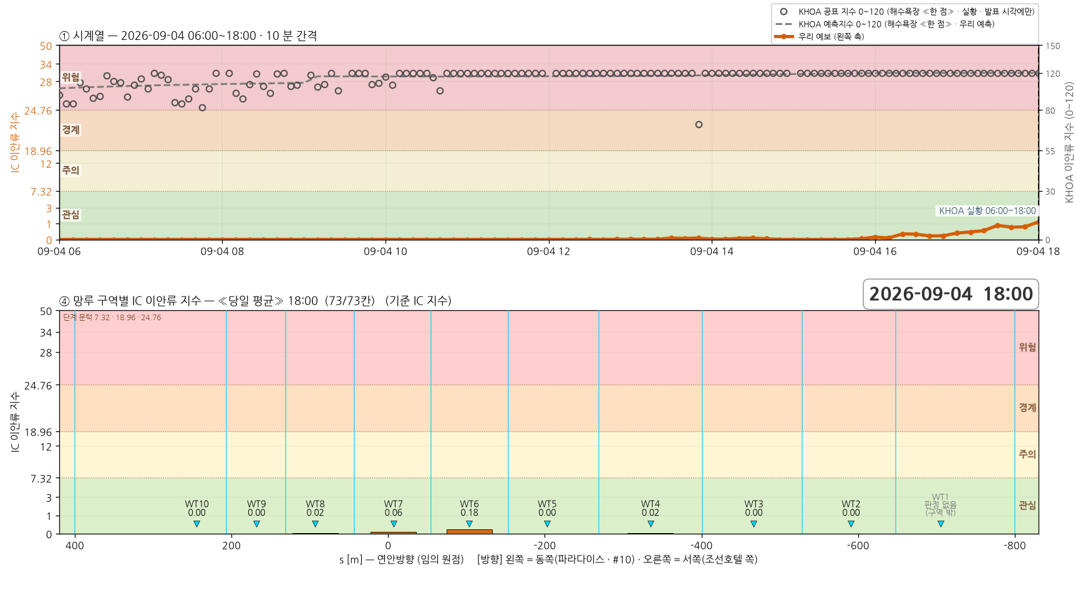Click the orange WT7 bar in the bottom chart

394,533
